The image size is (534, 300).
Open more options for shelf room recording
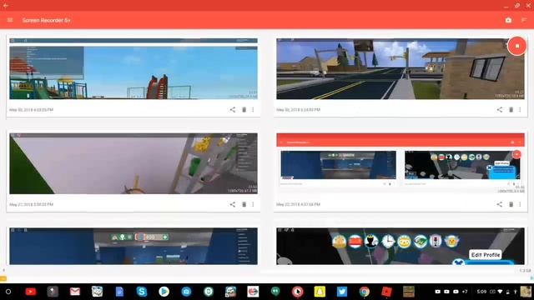pos(253,204)
